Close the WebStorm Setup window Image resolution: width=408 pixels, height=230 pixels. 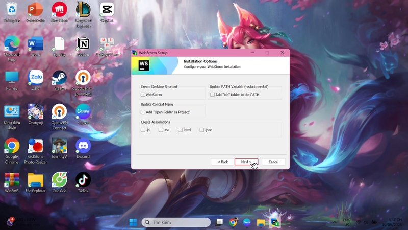283,53
